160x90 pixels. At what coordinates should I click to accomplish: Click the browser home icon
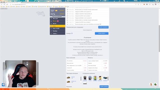click(x=7, y=4)
